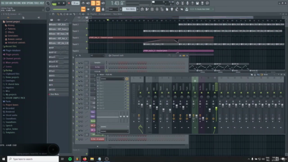Toggle the metronome icon in top toolbar
Viewport: 288px width, 162px height.
pos(83,3)
